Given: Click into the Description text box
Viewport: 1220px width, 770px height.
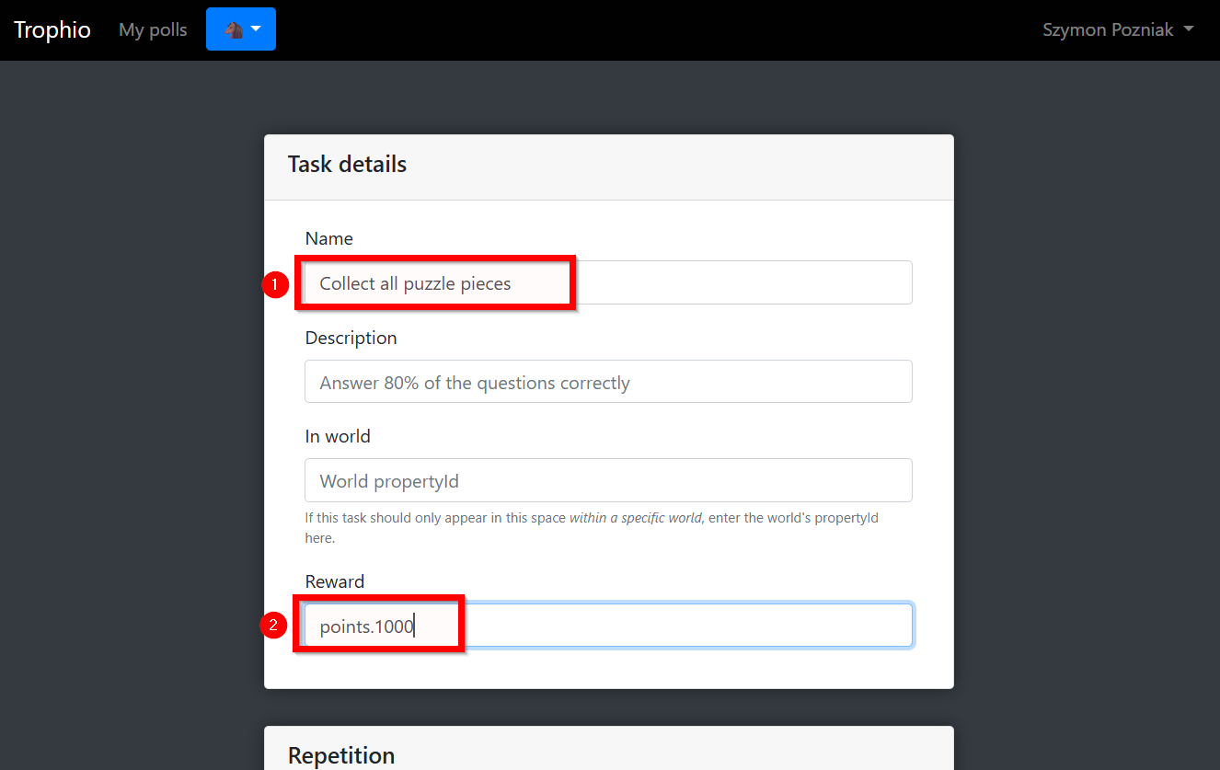Looking at the screenshot, I should pos(607,382).
